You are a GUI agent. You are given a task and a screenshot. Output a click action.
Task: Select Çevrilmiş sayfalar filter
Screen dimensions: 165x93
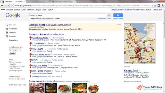coord(15,71)
